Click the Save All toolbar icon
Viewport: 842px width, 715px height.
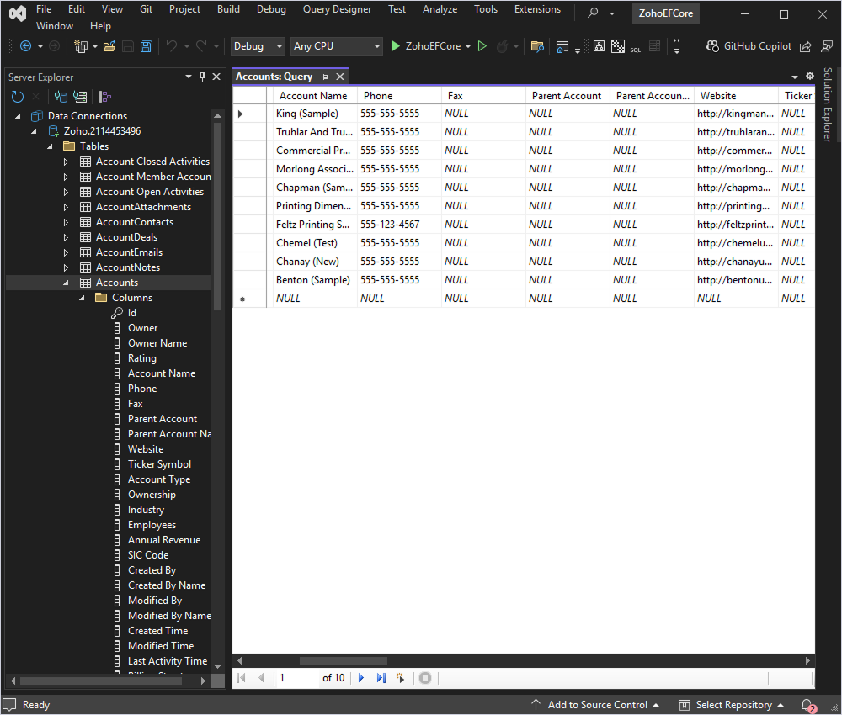click(147, 47)
